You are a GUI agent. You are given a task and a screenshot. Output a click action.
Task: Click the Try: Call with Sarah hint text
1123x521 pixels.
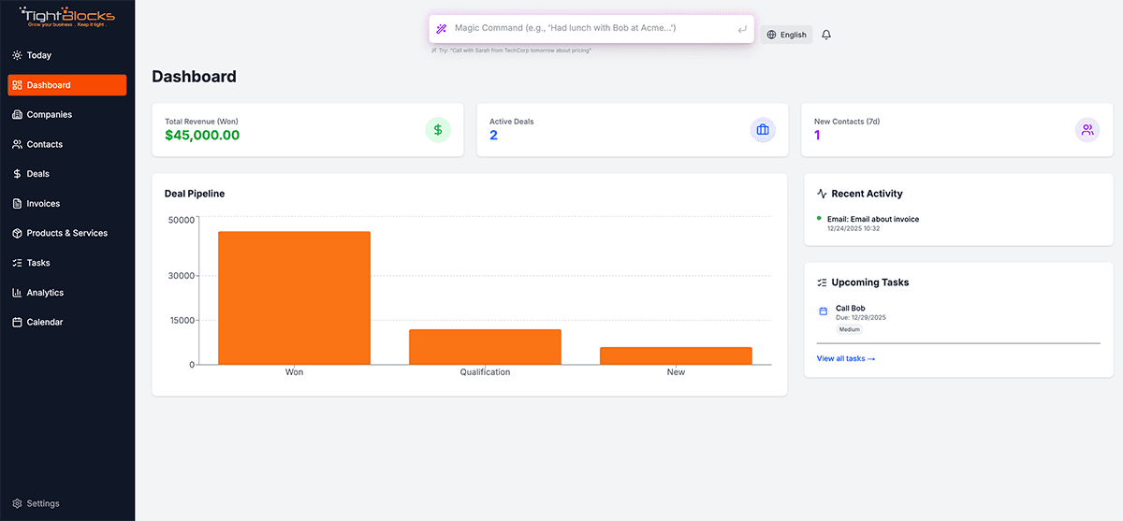pyautogui.click(x=510, y=50)
